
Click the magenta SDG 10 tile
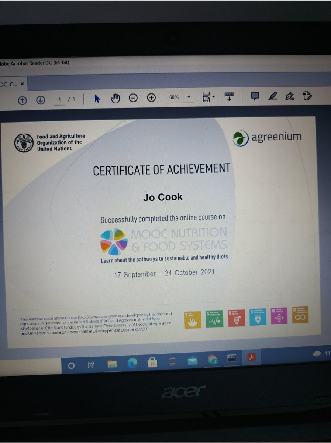279,316
